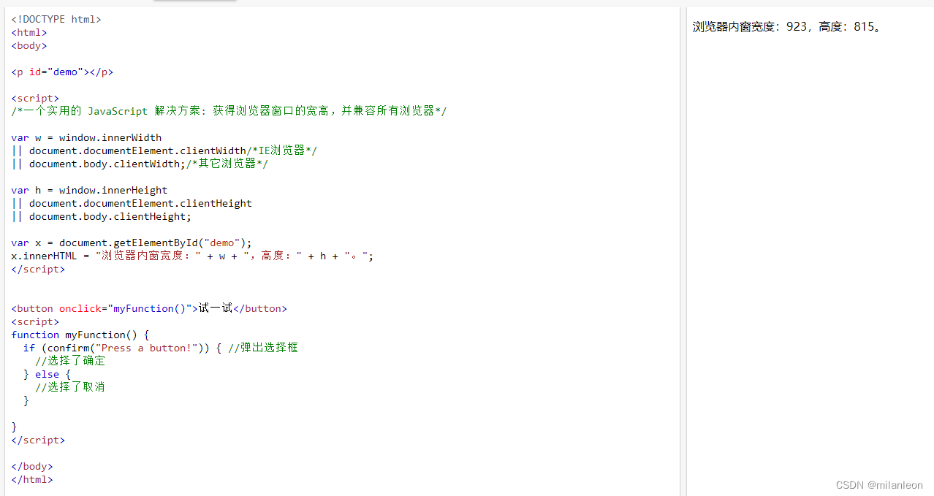Select the opening "<html>" tag line
The image size is (934, 496).
coord(29,33)
